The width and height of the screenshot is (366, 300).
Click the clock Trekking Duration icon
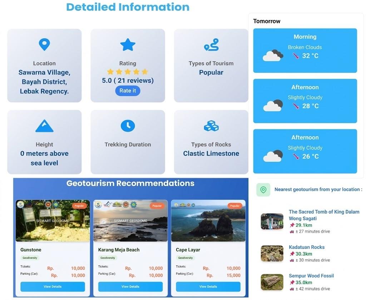click(128, 126)
